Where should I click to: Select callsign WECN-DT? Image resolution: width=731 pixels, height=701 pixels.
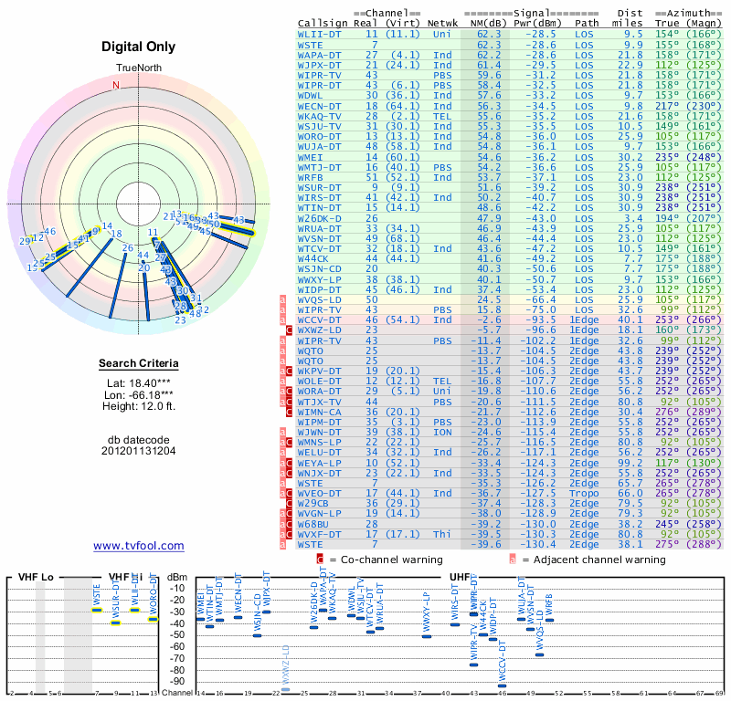[319, 106]
